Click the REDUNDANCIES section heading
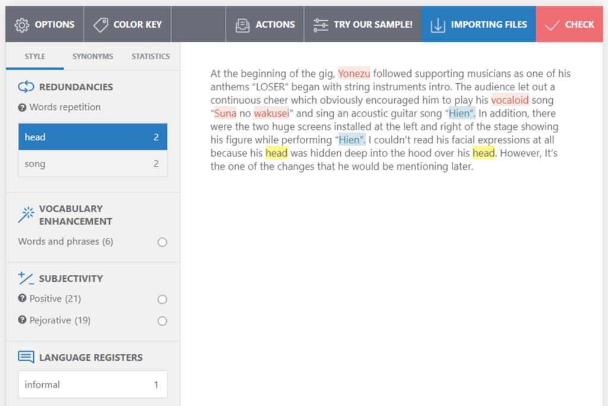This screenshot has width=608, height=406. point(76,87)
